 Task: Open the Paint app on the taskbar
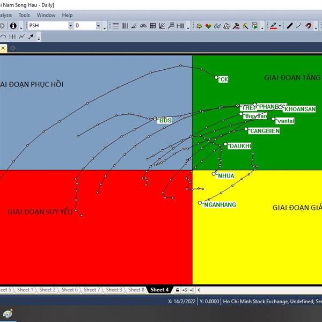[8, 313]
